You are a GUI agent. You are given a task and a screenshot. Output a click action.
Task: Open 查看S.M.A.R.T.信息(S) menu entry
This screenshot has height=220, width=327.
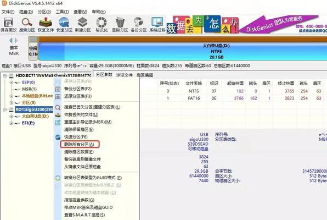[x=84, y=215]
